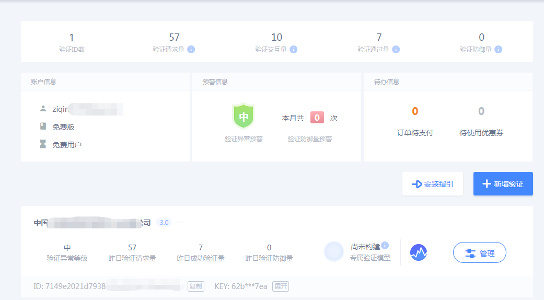Click the 待使用优惠券 count

click(481, 111)
